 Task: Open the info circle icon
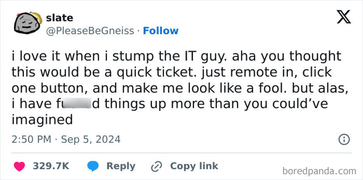(344, 140)
